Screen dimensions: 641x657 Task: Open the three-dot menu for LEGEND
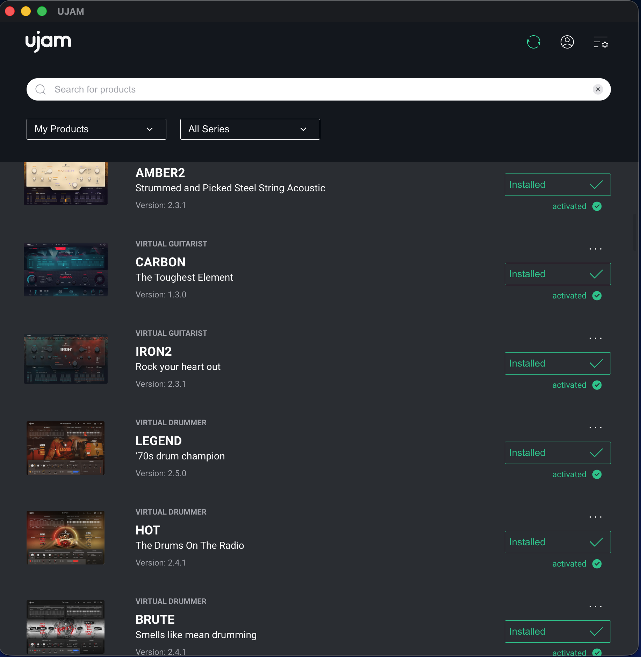tap(596, 428)
